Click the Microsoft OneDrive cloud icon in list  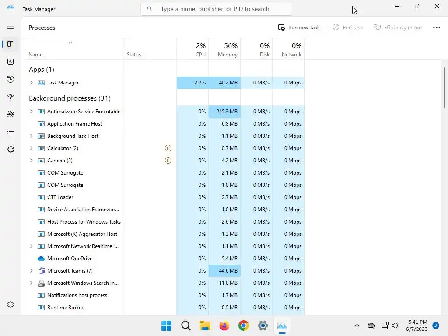tap(41, 259)
